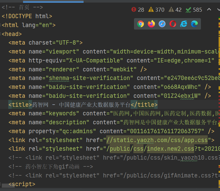Open page in Internet Explorer
Viewport: 220px width, 191px height.
183,24
